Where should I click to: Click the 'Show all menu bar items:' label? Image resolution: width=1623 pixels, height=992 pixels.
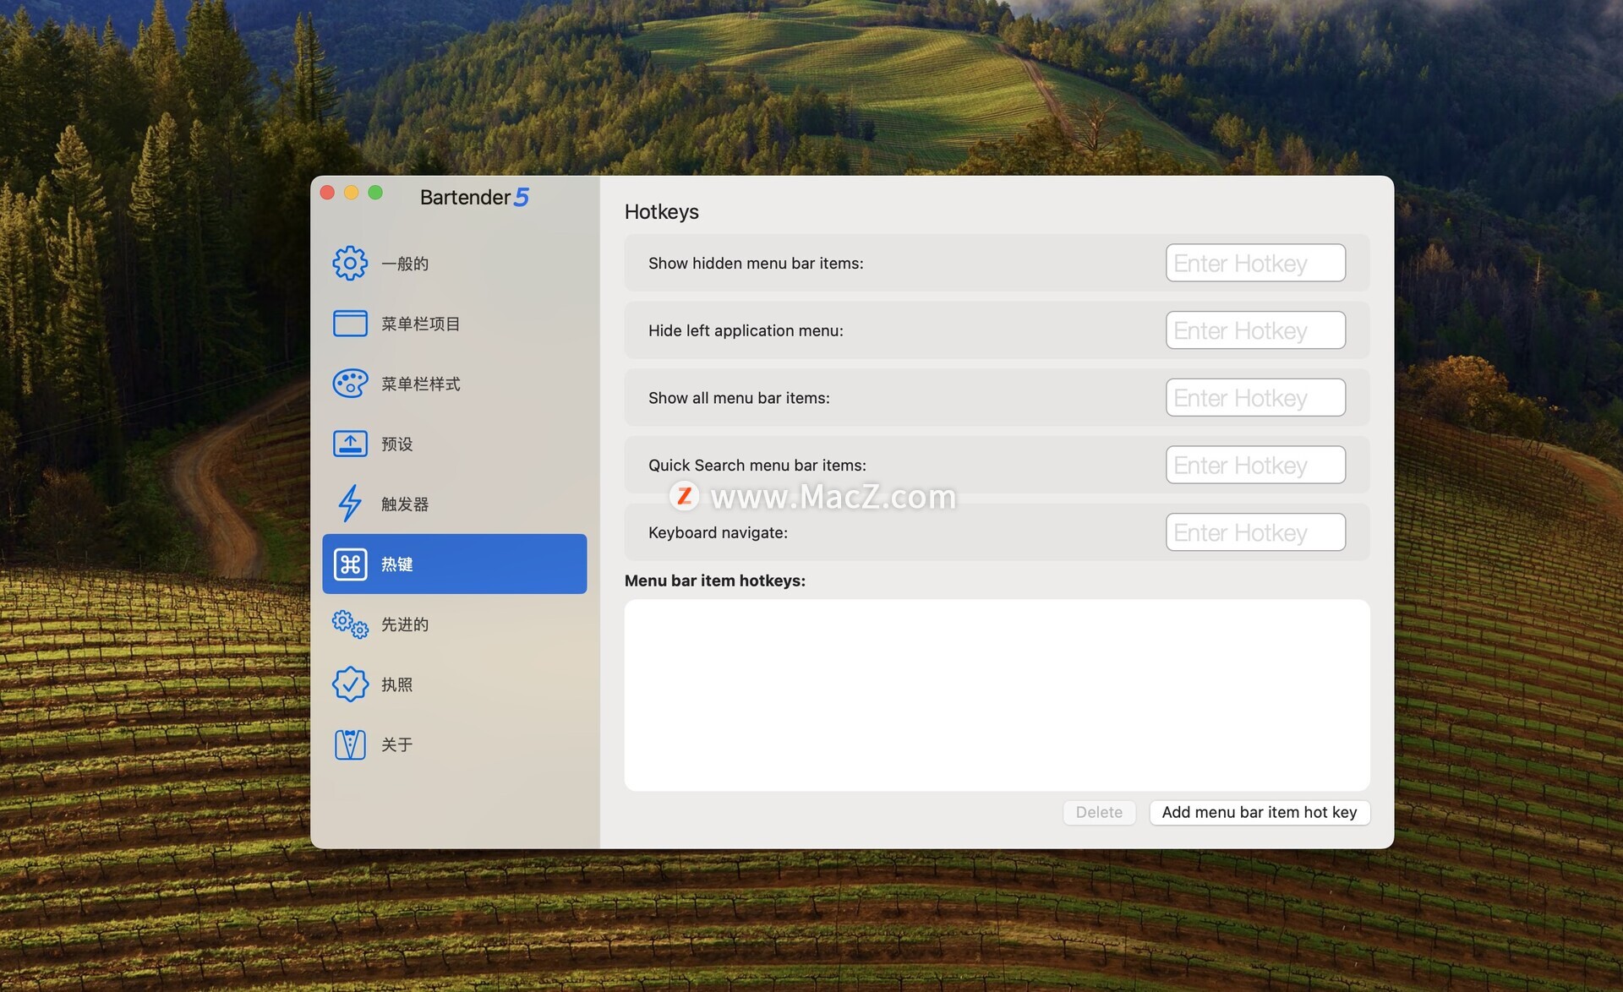tap(739, 397)
